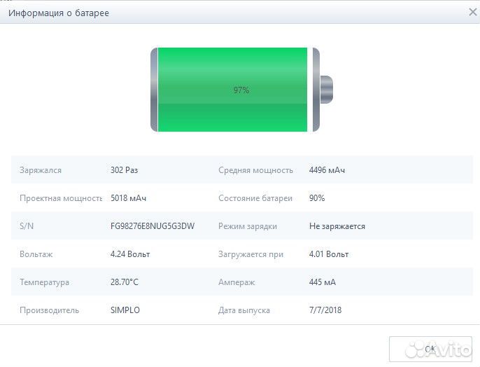This screenshot has width=480, height=367.
Task: Click the design capacity value 5018 мАч
Action: [128, 198]
